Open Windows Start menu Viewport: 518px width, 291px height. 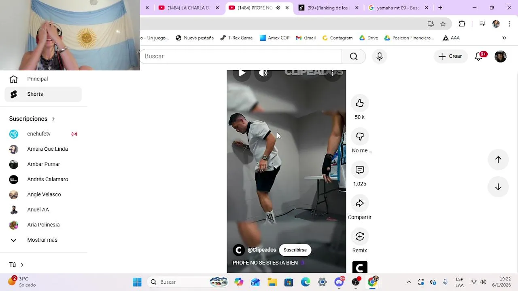pyautogui.click(x=137, y=282)
